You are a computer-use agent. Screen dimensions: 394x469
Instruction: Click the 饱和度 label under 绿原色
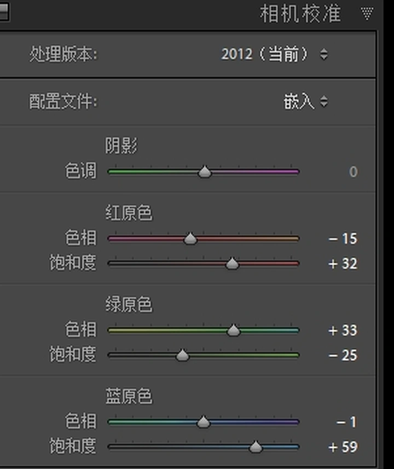[73, 354]
